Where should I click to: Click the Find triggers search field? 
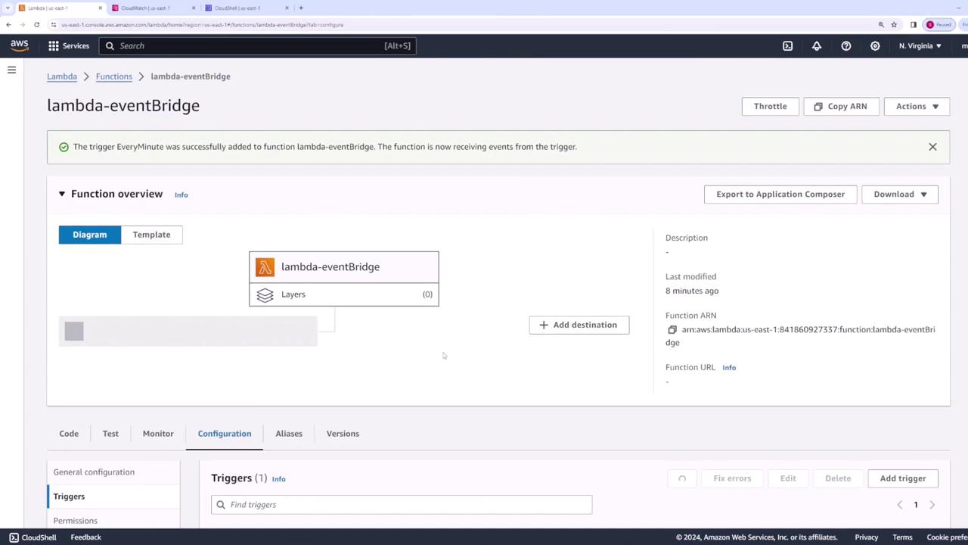(x=402, y=505)
